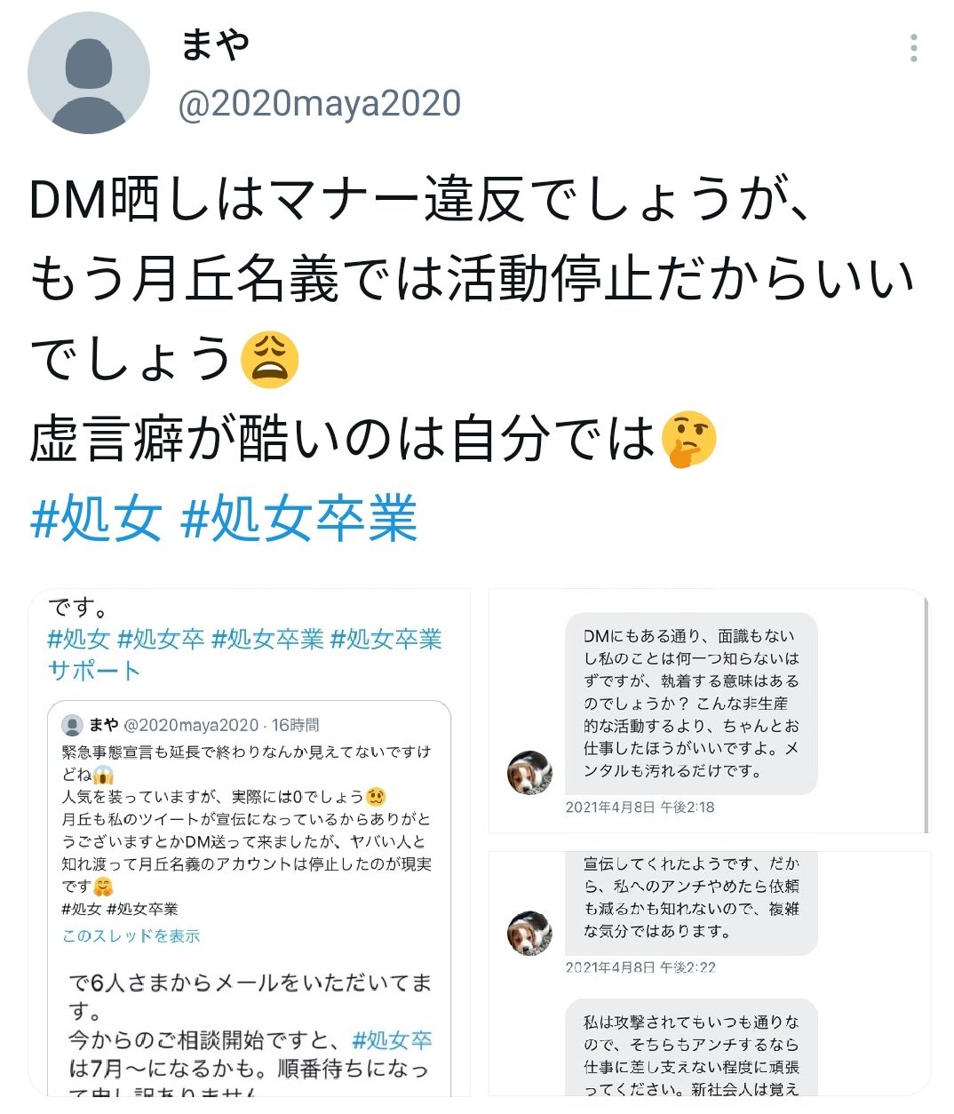954x1114 pixels.
Task: Tap the #処女卒 hashtag in the quoted reply
Action: pyautogui.click(x=392, y=1040)
